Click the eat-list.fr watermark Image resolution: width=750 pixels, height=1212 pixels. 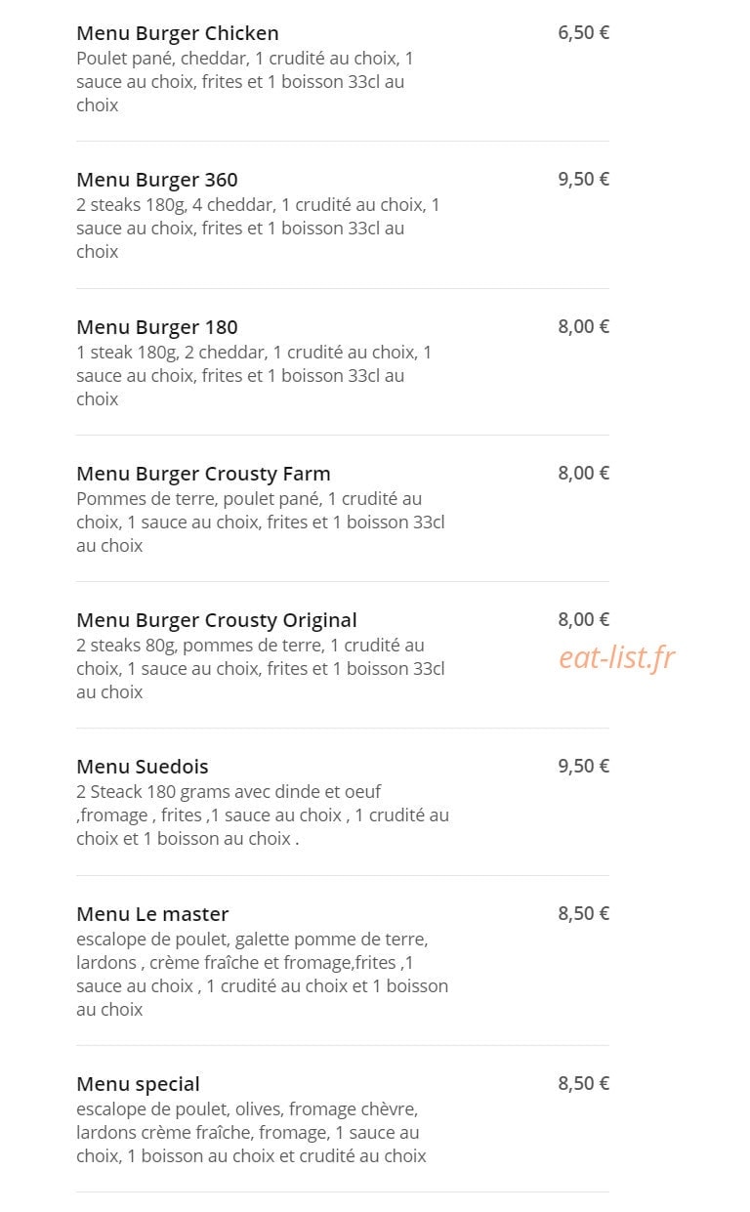coord(616,658)
